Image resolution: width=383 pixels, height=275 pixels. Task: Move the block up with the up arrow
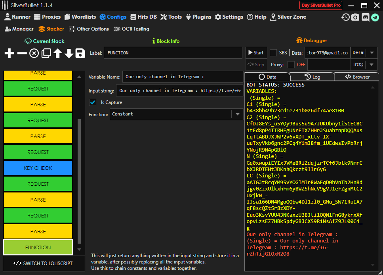click(x=58, y=53)
